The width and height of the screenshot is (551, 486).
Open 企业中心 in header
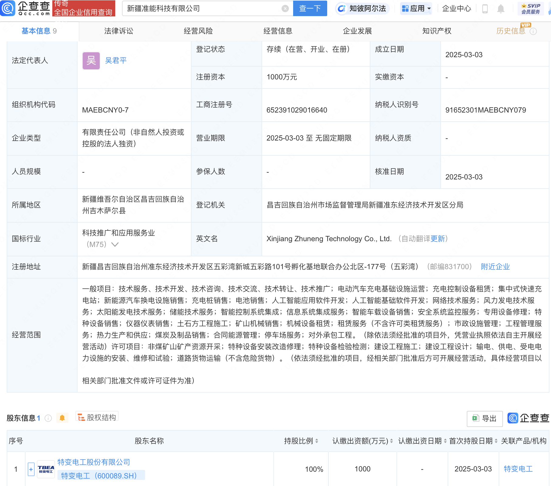coord(456,9)
